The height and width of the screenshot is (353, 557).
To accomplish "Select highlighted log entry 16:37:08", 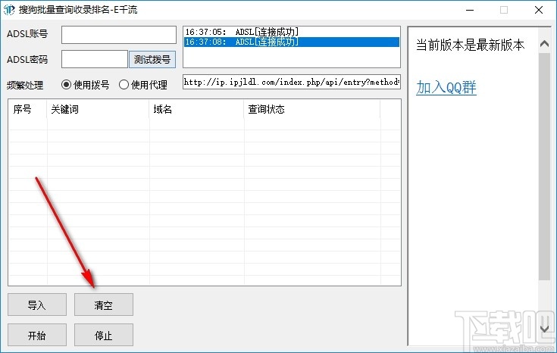I will 291,42.
